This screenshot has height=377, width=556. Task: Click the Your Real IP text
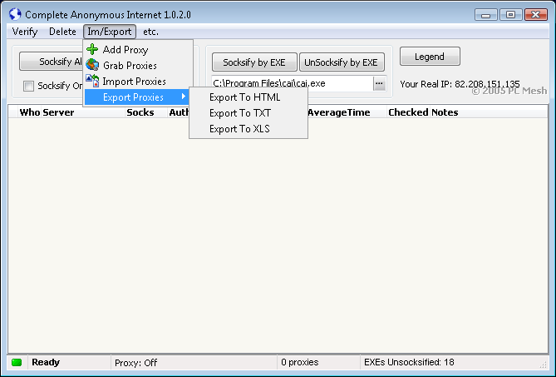[x=460, y=84]
